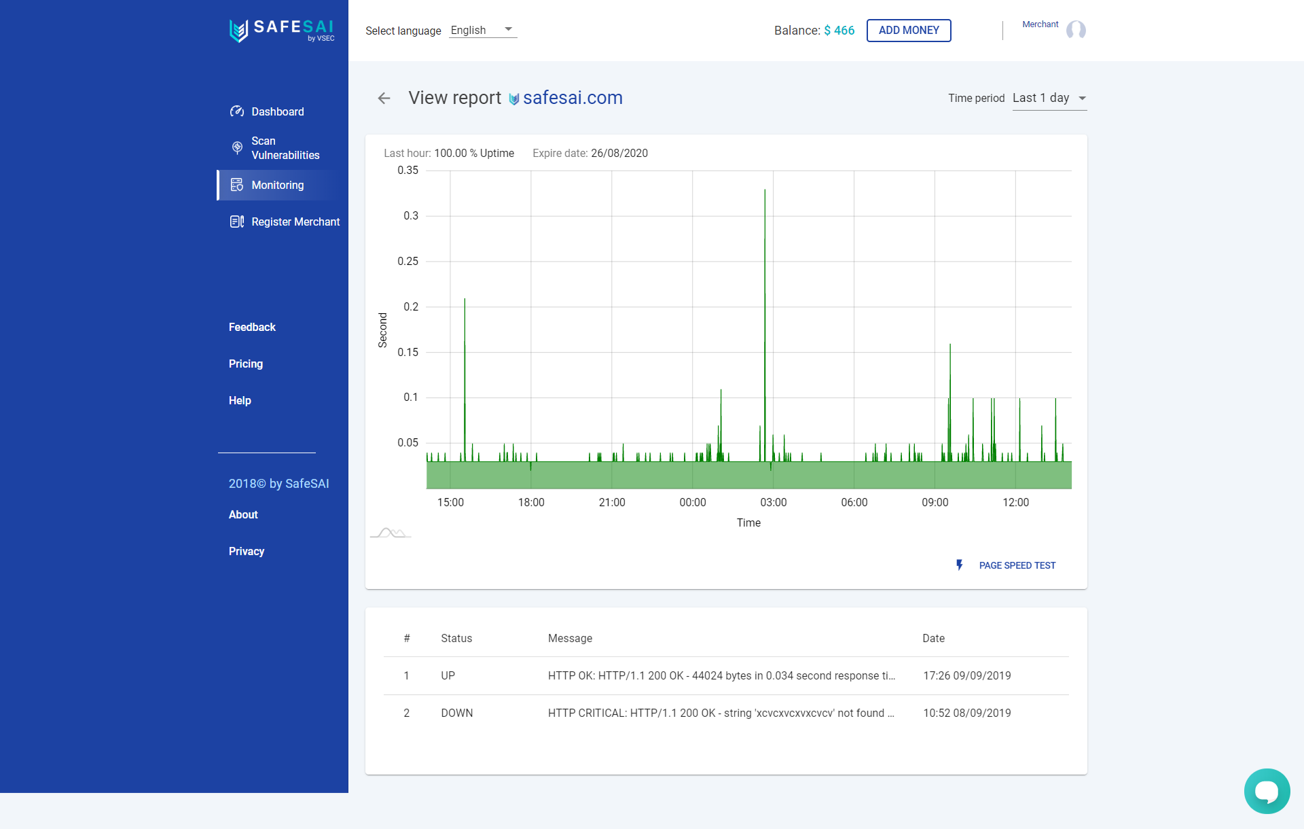The width and height of the screenshot is (1304, 829).
Task: Select the Dashboard icon in the sidebar
Action: tap(236, 111)
